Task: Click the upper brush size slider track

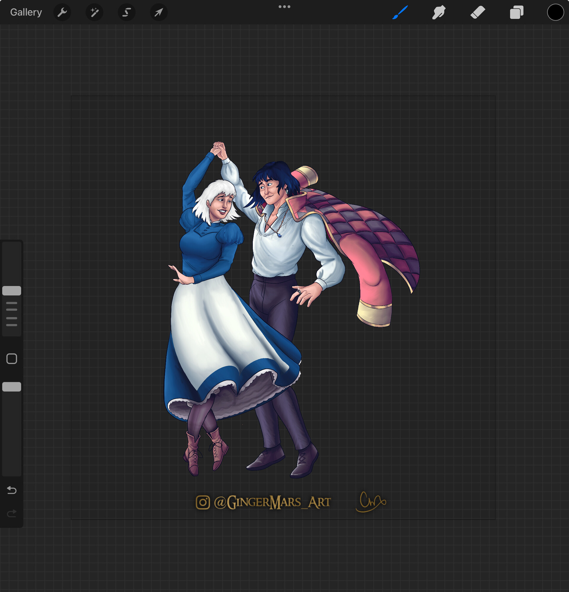Action: [x=12, y=263]
